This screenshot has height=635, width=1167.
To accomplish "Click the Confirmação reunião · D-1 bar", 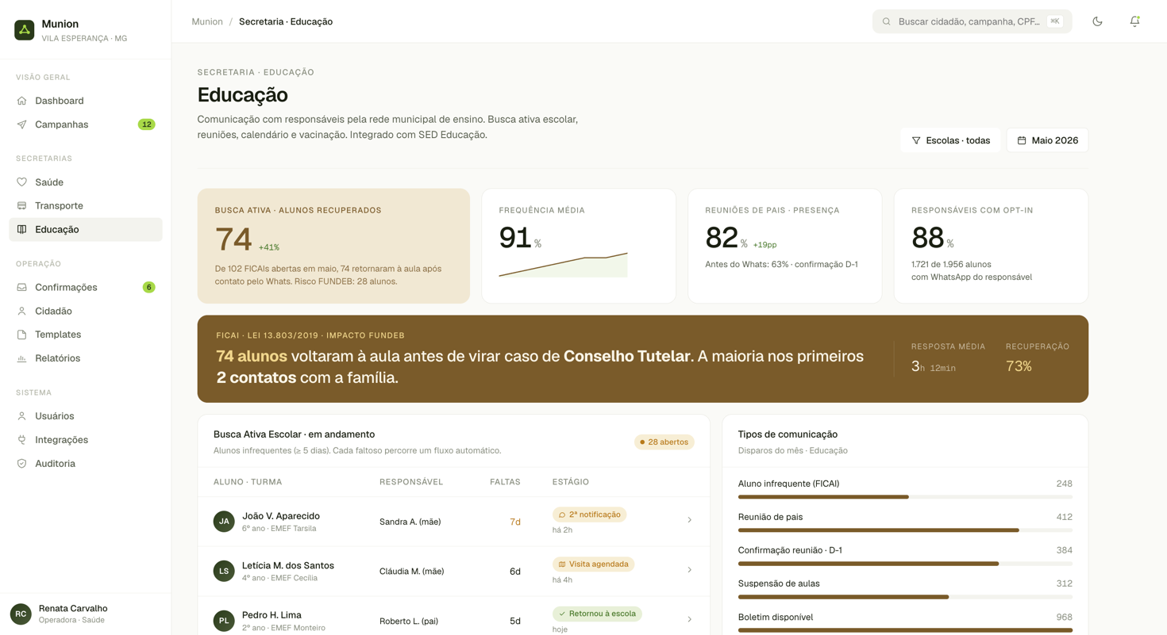I will pos(905,564).
